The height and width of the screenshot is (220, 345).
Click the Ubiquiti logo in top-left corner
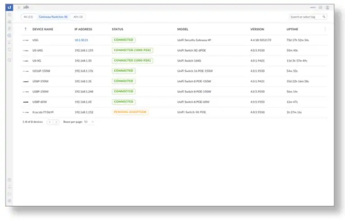(x=9, y=7)
